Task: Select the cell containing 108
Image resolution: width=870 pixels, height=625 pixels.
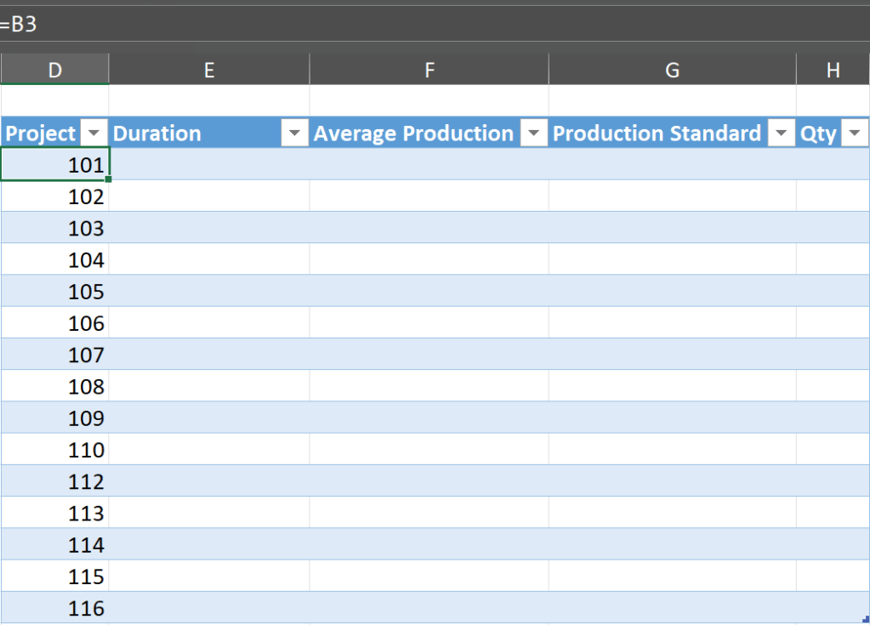Action: (55, 385)
